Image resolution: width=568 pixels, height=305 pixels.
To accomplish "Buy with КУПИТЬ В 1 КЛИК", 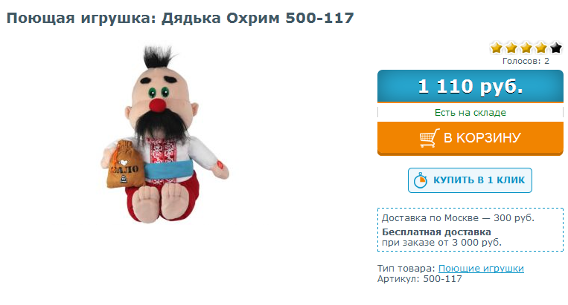I will click(470, 180).
